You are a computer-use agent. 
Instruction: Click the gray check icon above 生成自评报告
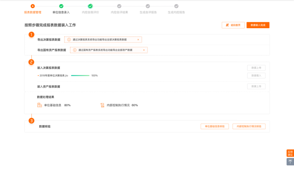click(148, 6)
